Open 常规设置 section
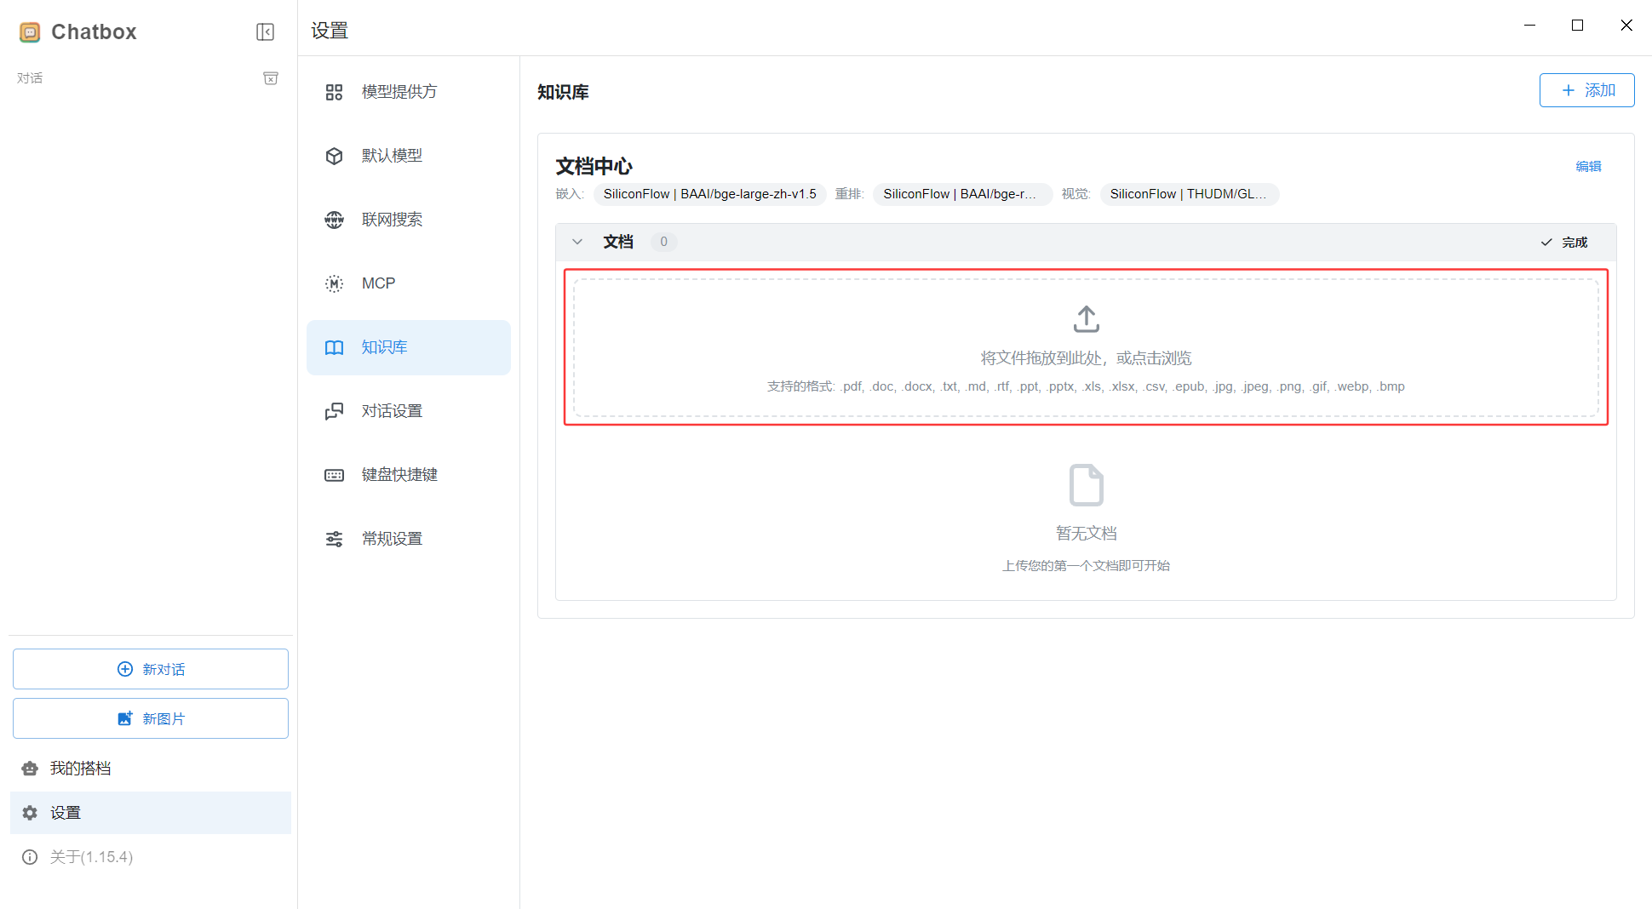1652x909 pixels. point(392,539)
